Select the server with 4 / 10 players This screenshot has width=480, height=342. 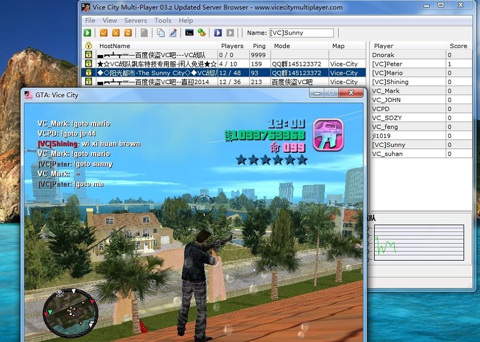click(x=224, y=64)
